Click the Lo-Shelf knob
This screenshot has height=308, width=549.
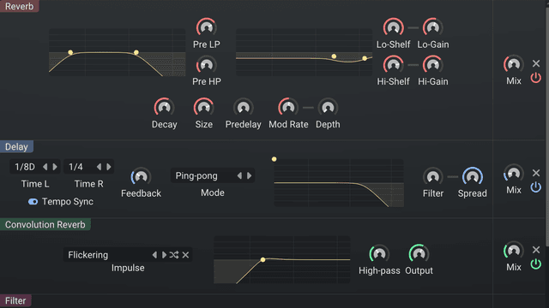pos(393,27)
